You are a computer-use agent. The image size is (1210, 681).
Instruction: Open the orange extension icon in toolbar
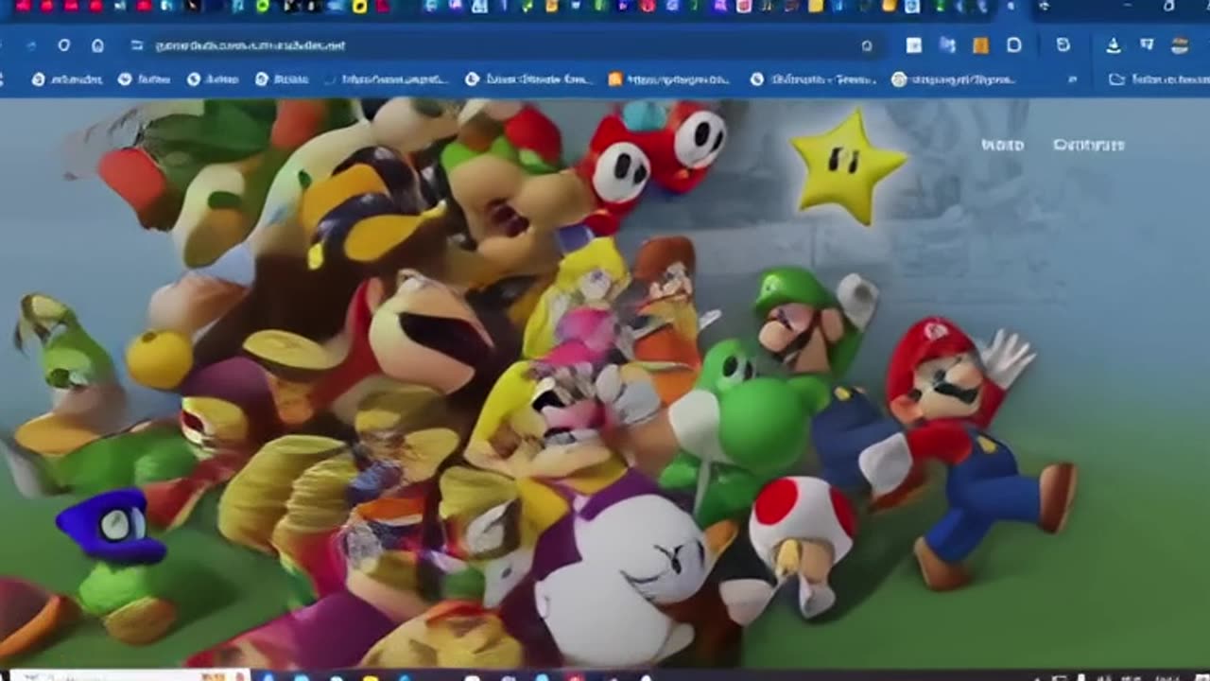980,44
